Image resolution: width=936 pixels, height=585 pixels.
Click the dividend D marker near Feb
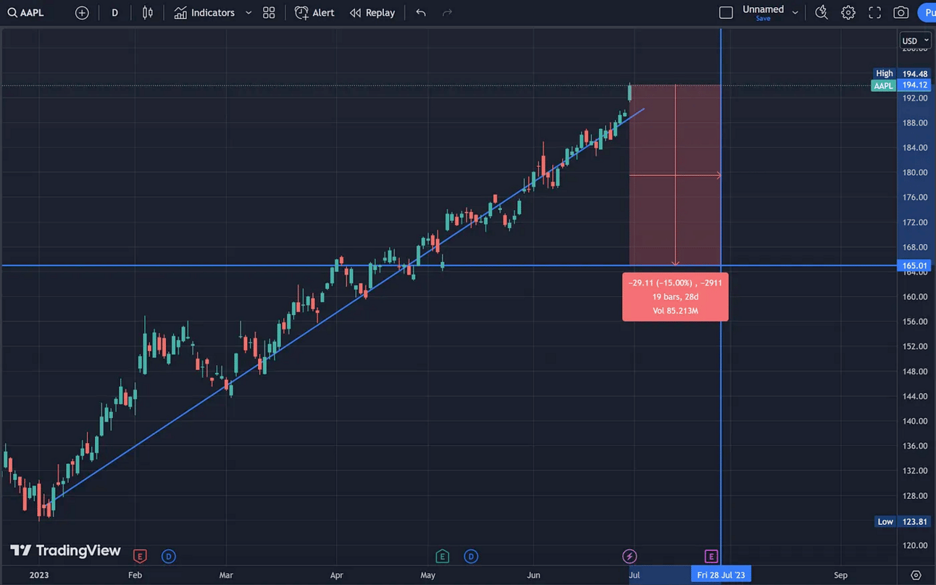168,556
